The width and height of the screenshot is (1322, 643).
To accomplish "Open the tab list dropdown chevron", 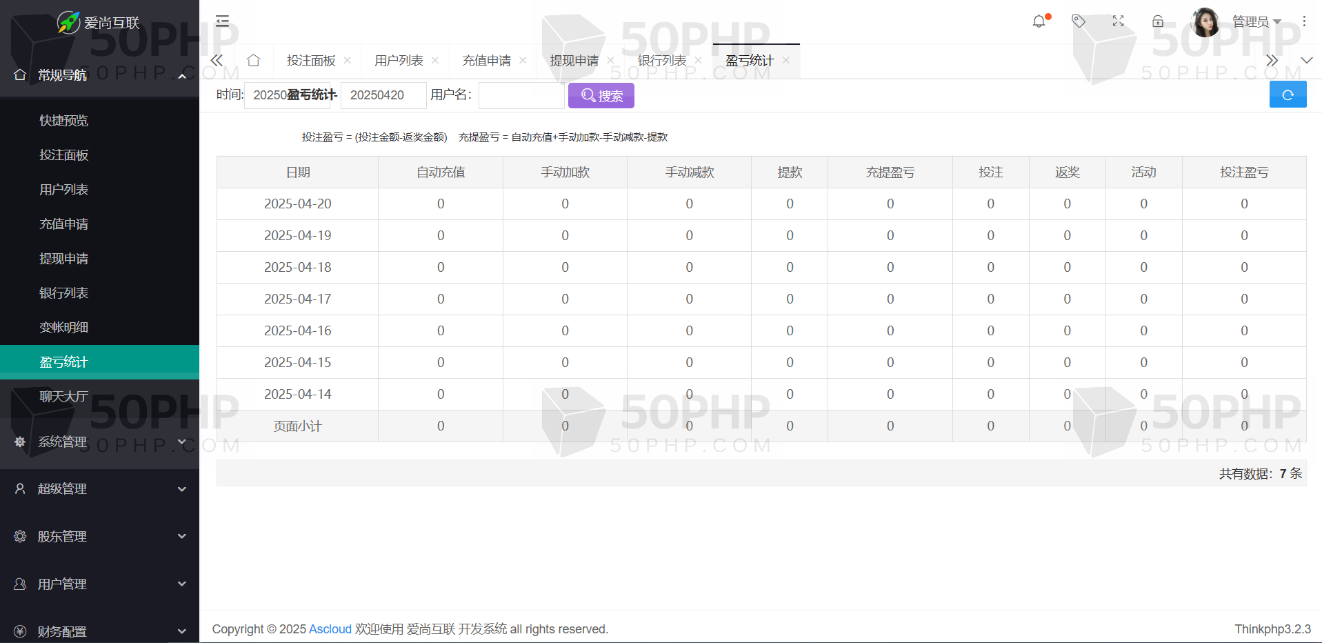I will [1306, 61].
